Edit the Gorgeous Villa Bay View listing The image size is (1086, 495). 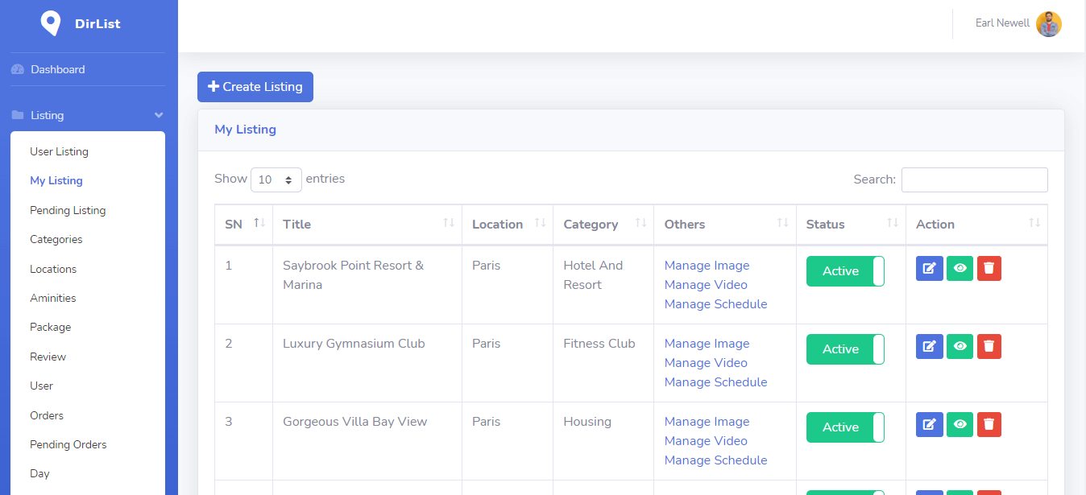[x=929, y=425]
